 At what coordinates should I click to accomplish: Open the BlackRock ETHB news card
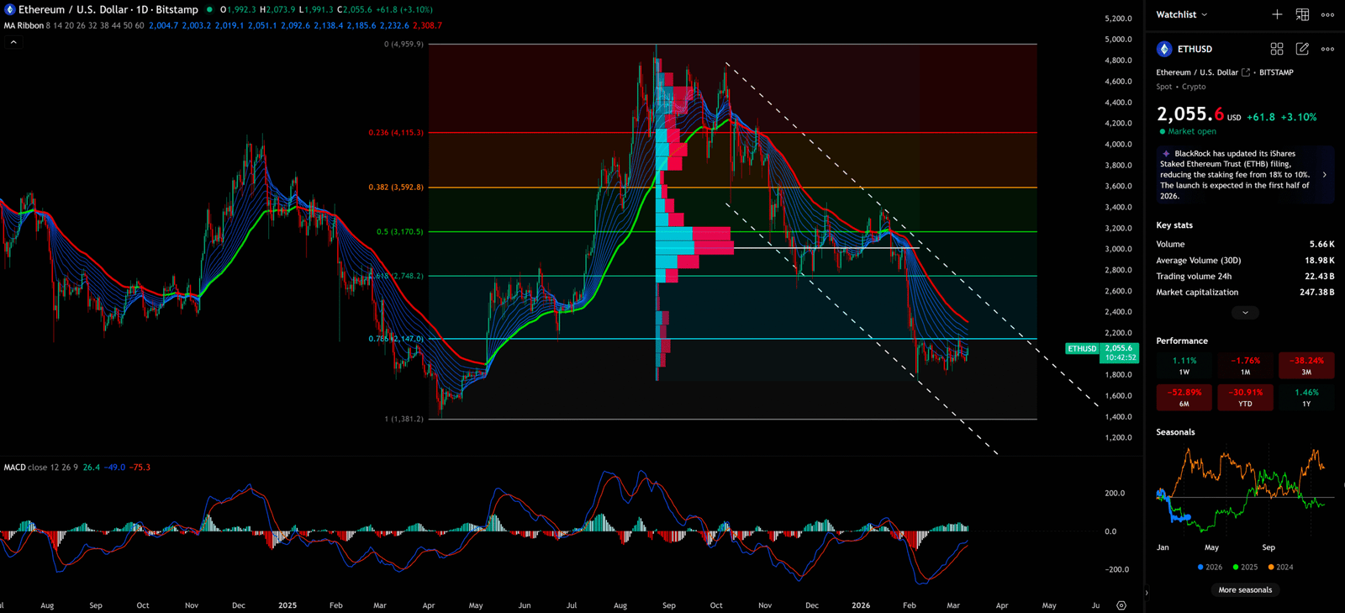1244,175
